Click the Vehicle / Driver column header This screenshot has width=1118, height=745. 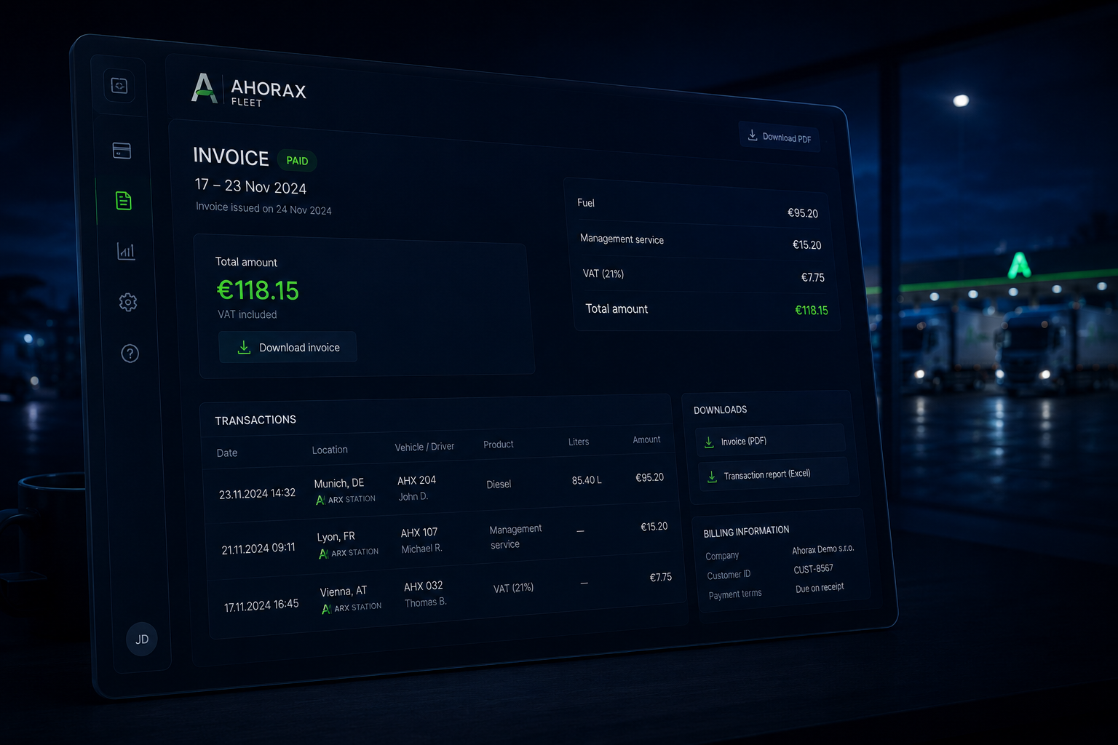click(x=424, y=447)
